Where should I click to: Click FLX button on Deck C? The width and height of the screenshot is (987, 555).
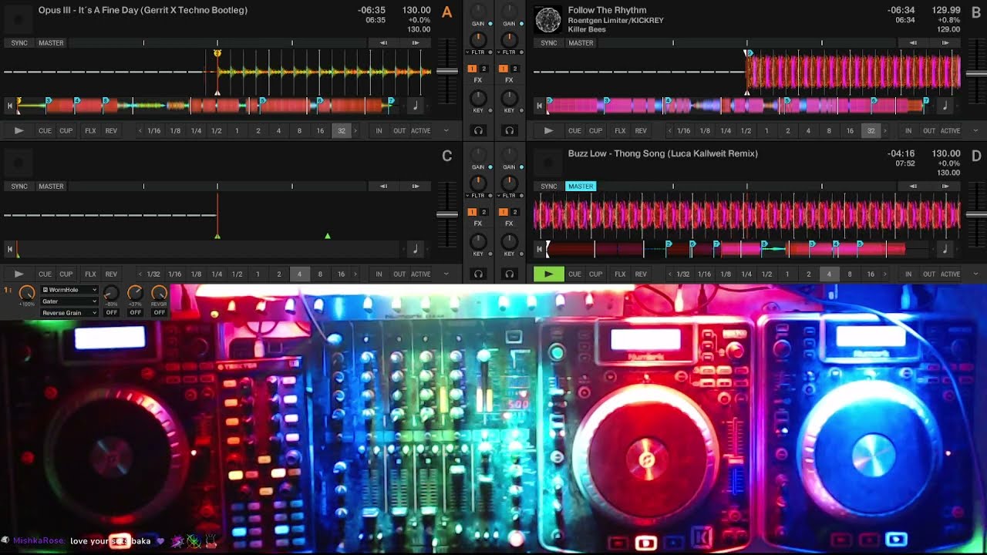[x=90, y=274]
